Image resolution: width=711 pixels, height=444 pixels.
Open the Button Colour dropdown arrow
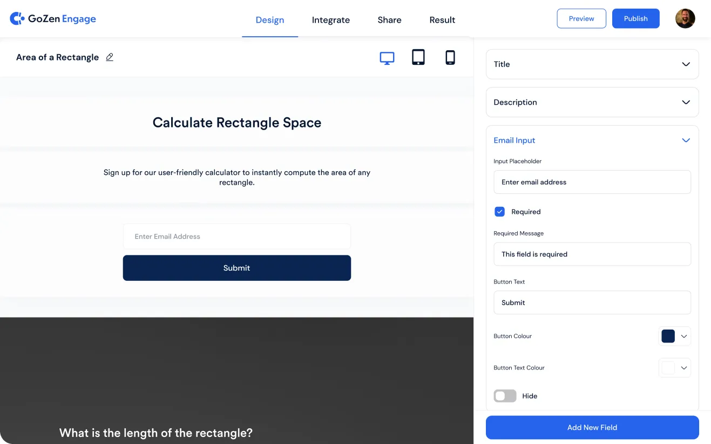(684, 336)
